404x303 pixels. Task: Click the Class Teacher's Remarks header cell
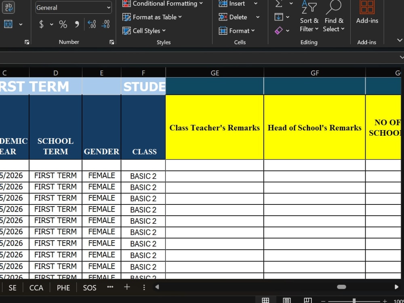215,127
